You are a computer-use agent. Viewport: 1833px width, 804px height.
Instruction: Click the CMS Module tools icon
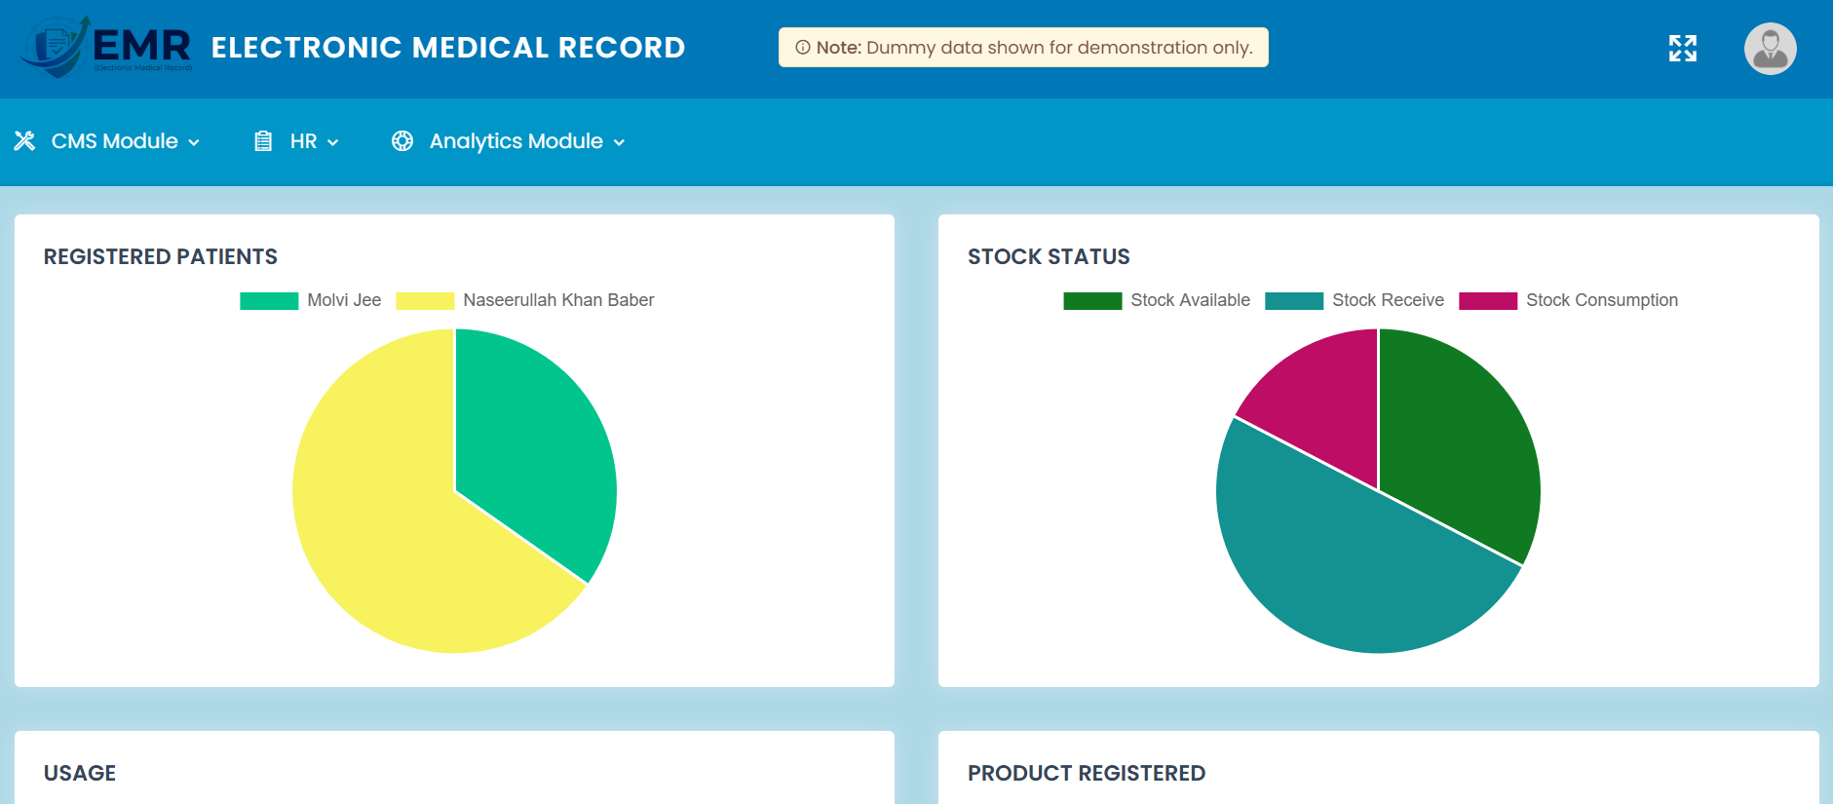(24, 141)
